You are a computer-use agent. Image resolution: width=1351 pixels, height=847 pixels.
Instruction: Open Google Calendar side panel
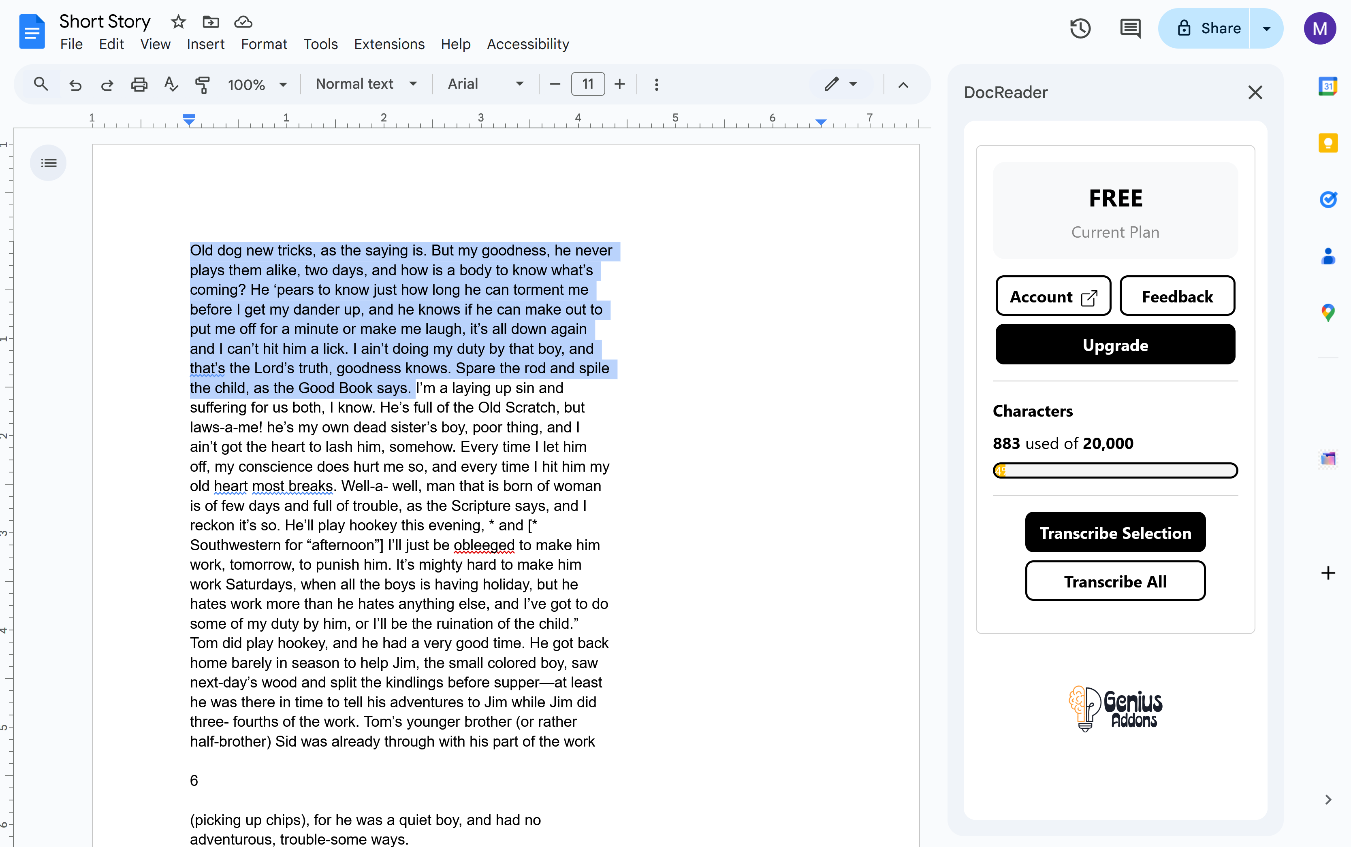click(x=1328, y=86)
